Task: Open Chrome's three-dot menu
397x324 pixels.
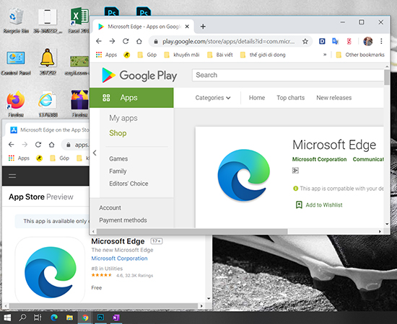Action: [x=381, y=41]
